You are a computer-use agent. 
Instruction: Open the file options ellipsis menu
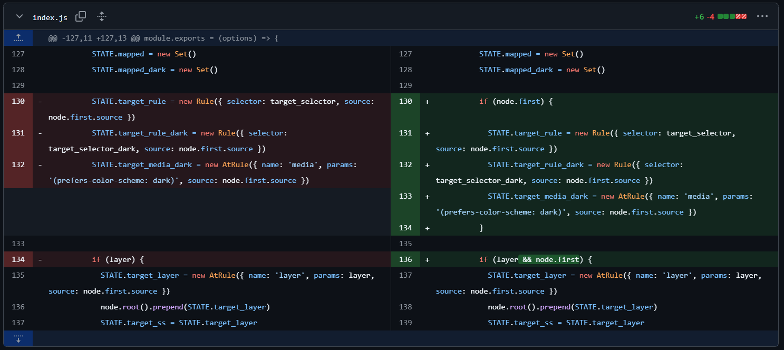coord(762,16)
